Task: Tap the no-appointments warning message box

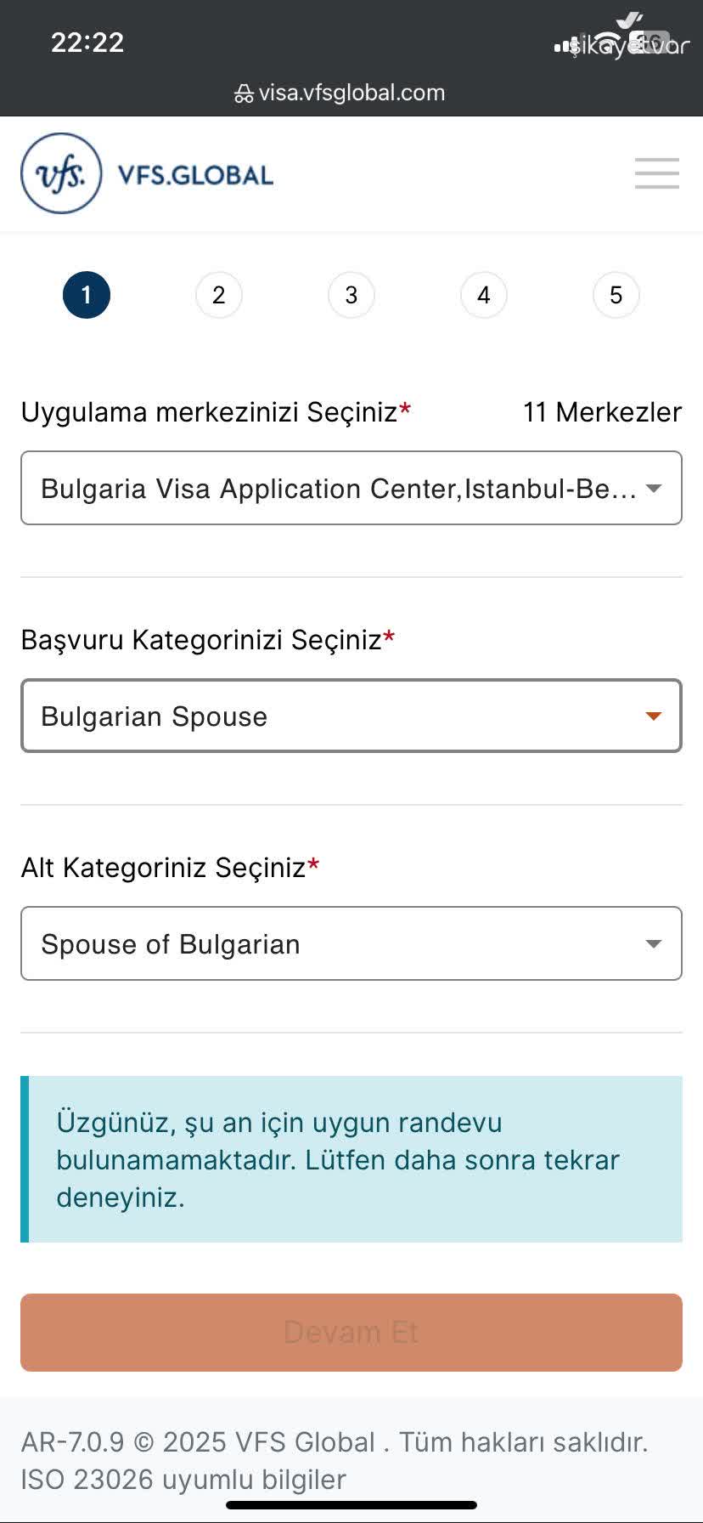Action: point(351,1158)
